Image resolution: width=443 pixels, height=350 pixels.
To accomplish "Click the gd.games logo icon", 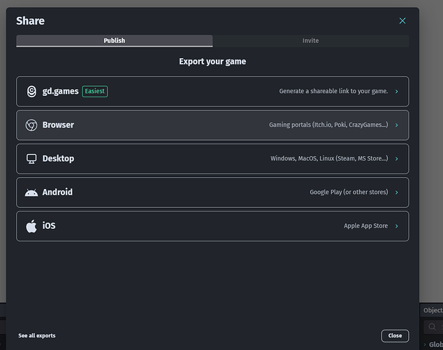I will coord(31,92).
